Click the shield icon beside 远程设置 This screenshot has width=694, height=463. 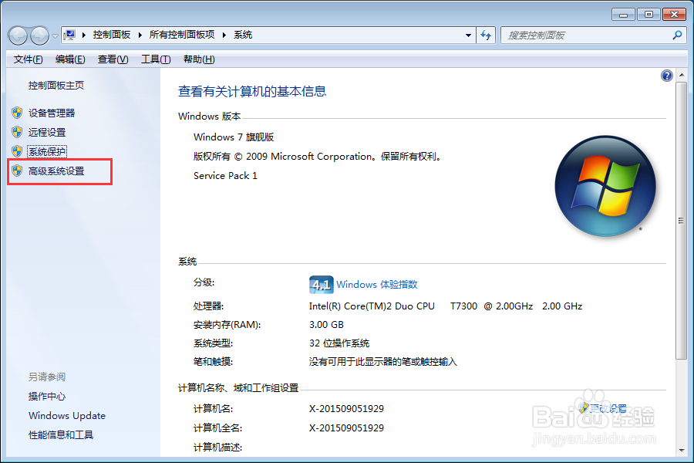point(17,132)
